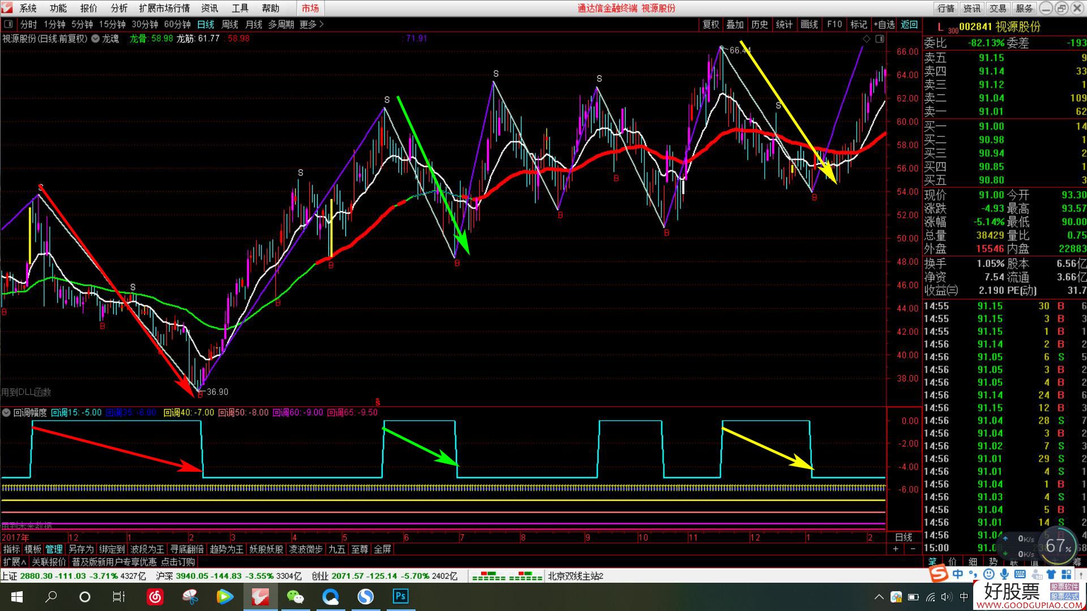This screenshot has height=611, width=1087.
Task: Apply the 寻底翻倍 template
Action: (x=187, y=549)
